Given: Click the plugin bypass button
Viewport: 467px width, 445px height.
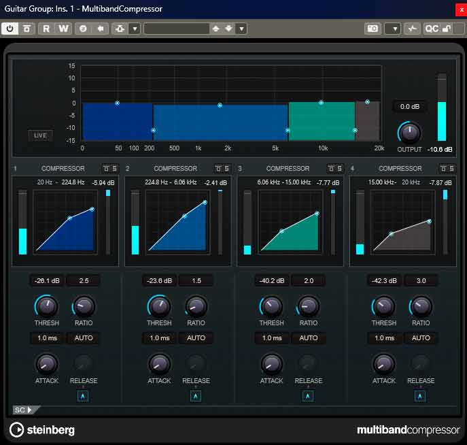Looking at the screenshot, I should tap(27, 29).
